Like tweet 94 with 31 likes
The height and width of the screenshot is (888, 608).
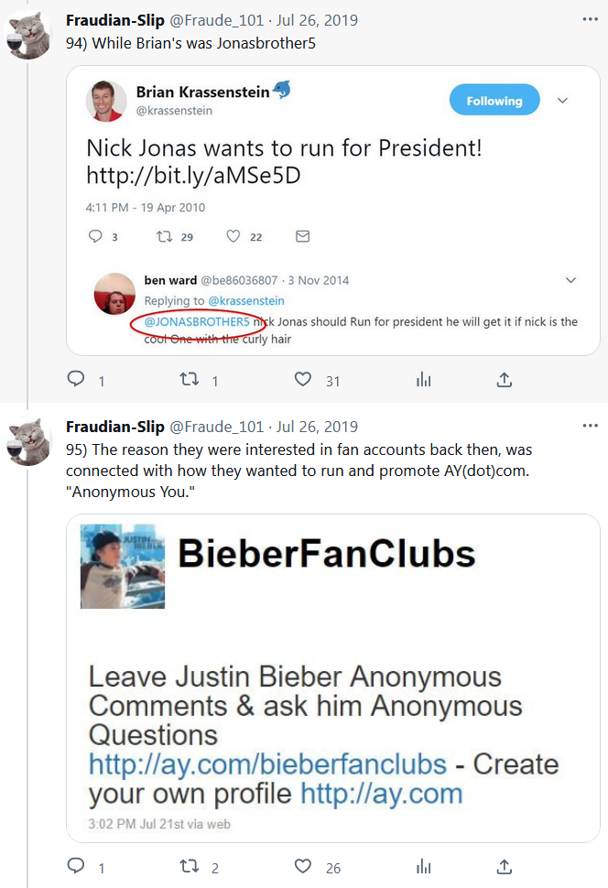(303, 380)
